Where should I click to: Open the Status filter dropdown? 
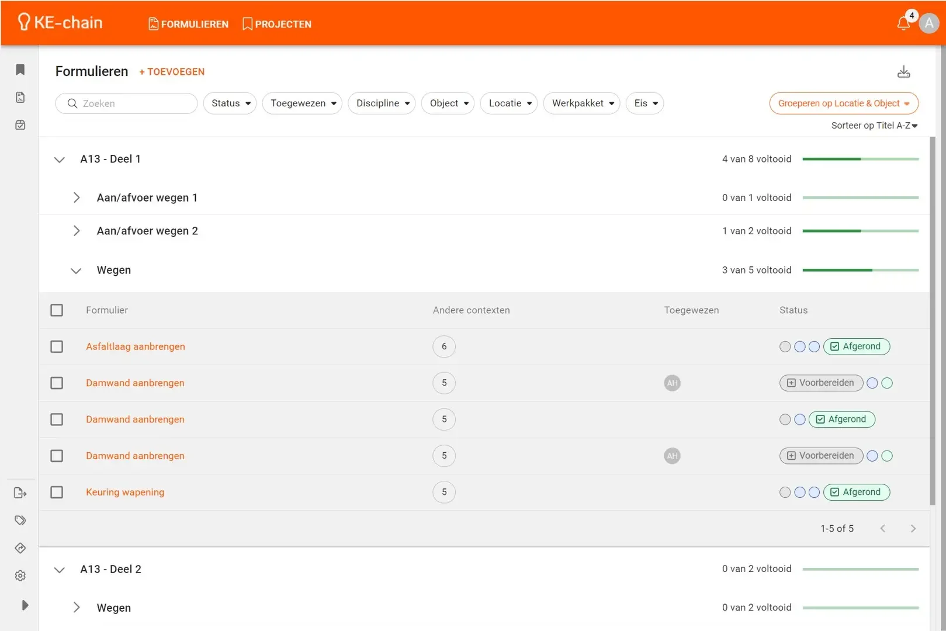coord(230,103)
